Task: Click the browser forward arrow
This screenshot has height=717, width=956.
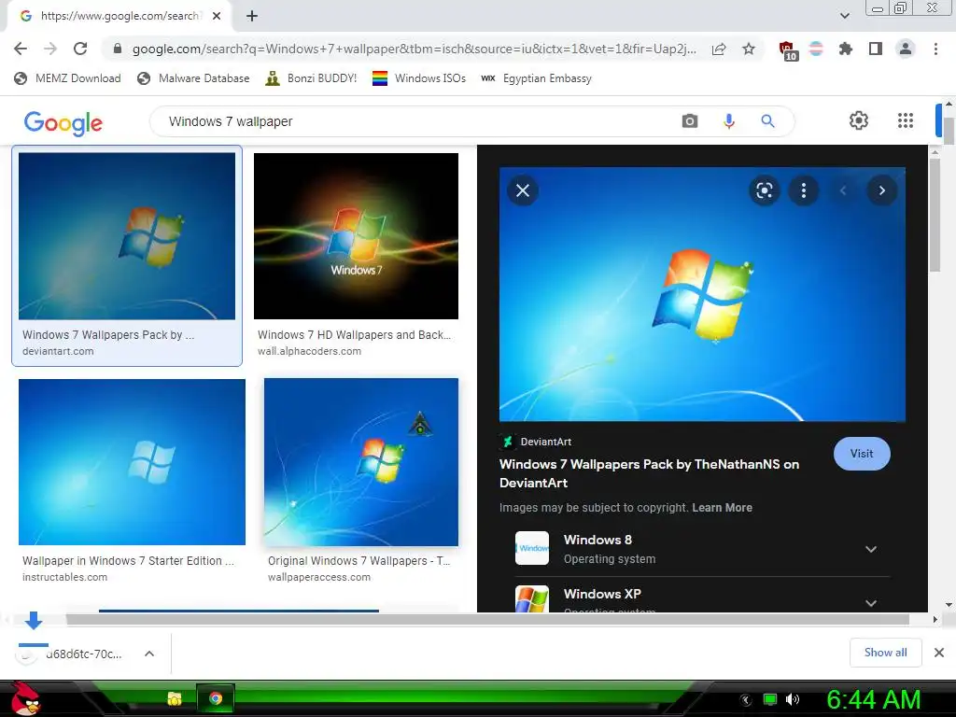Action: [x=50, y=49]
